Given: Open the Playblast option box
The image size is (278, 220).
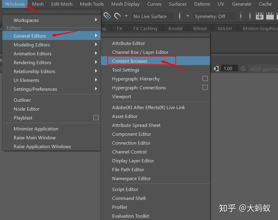Looking at the screenshot, I should pos(96,117).
